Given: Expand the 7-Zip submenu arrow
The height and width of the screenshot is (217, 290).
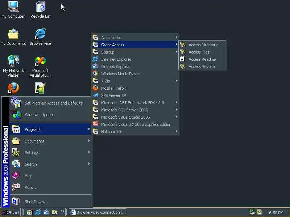Looking at the screenshot, I should [177, 80].
